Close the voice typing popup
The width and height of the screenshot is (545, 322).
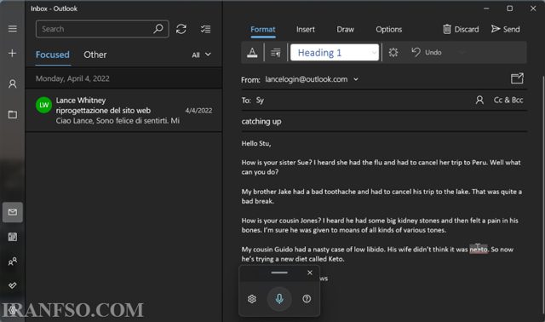click(x=310, y=273)
